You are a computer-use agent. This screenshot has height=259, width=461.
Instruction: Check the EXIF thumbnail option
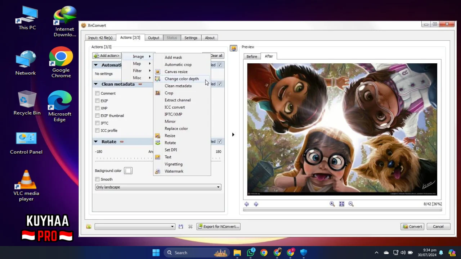pyautogui.click(x=97, y=115)
